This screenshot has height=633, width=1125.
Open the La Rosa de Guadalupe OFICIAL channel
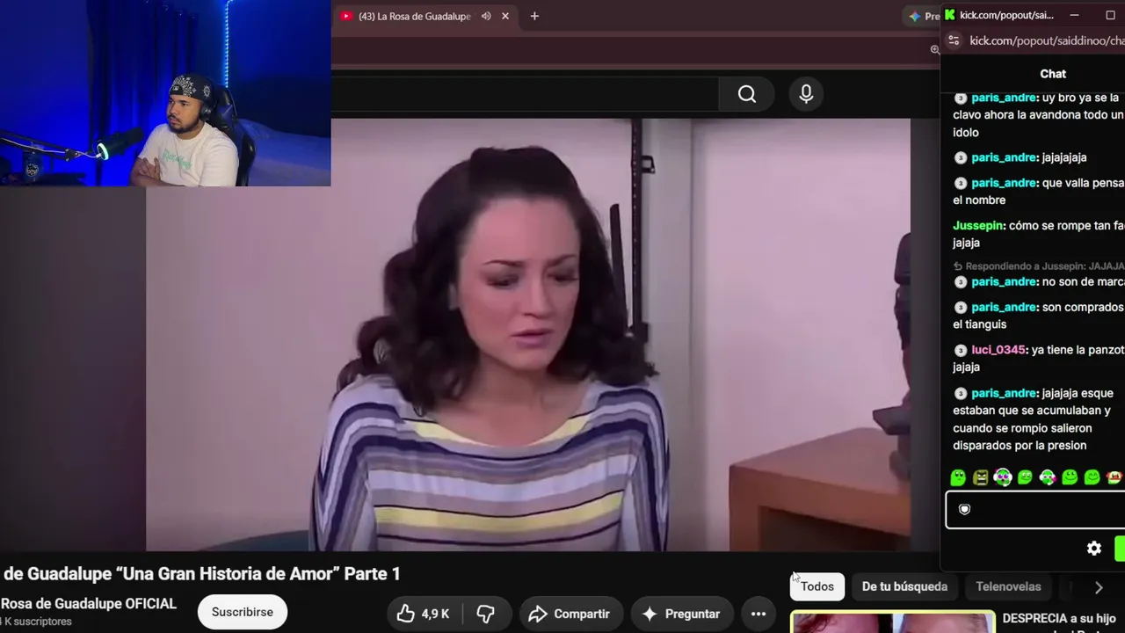click(88, 604)
